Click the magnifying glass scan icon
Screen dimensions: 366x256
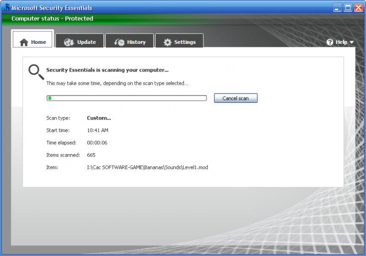pyautogui.click(x=36, y=72)
